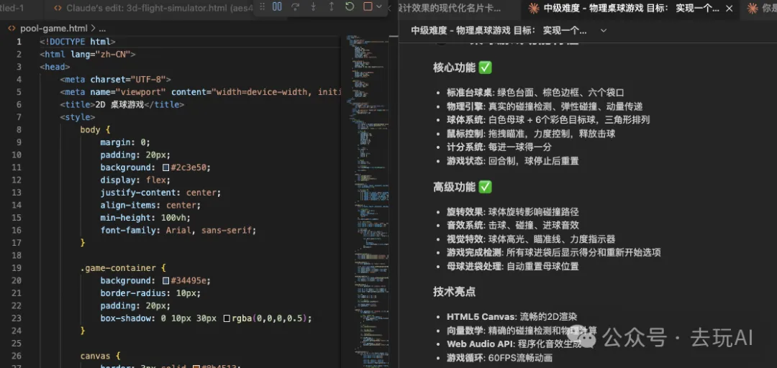The height and width of the screenshot is (368, 777).
Task: Click the 游戏状态 bullet item
Action: click(513, 161)
